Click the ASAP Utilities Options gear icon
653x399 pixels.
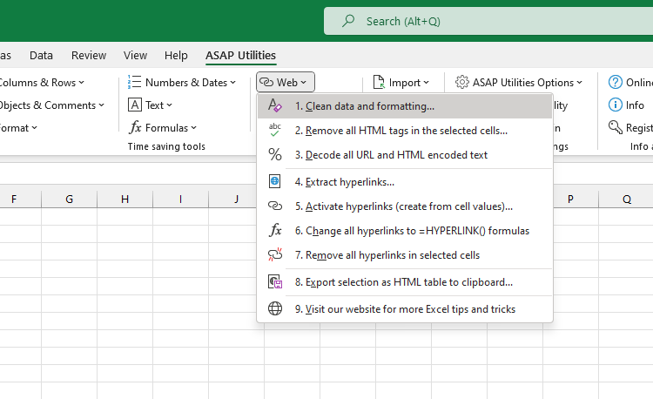pyautogui.click(x=461, y=82)
